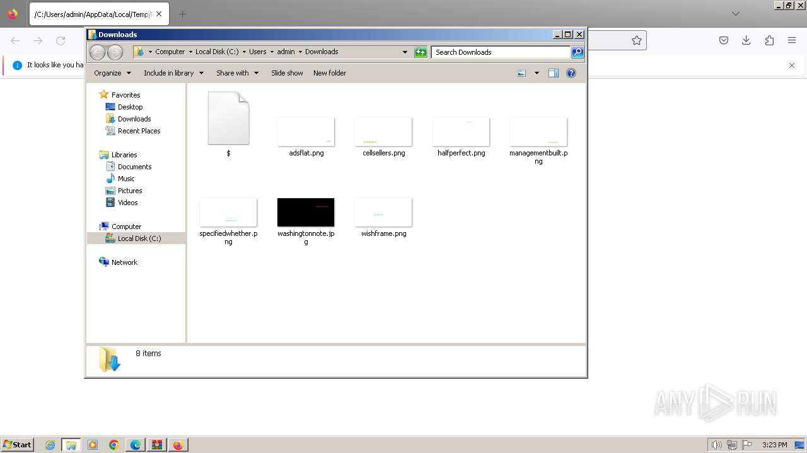The width and height of the screenshot is (807, 453).
Task: Select Network in navigation pane
Action: click(124, 262)
